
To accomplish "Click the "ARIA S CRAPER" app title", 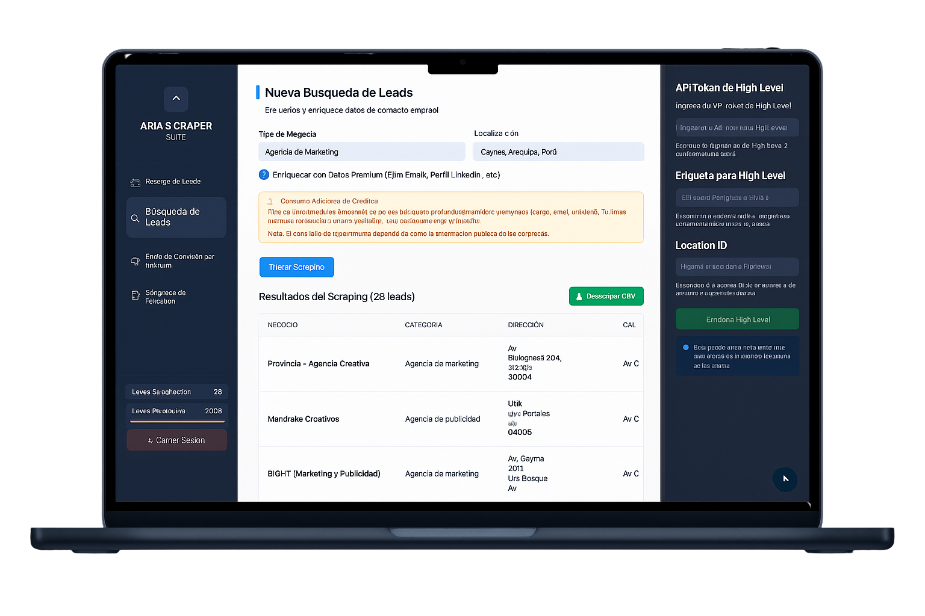I will click(176, 126).
